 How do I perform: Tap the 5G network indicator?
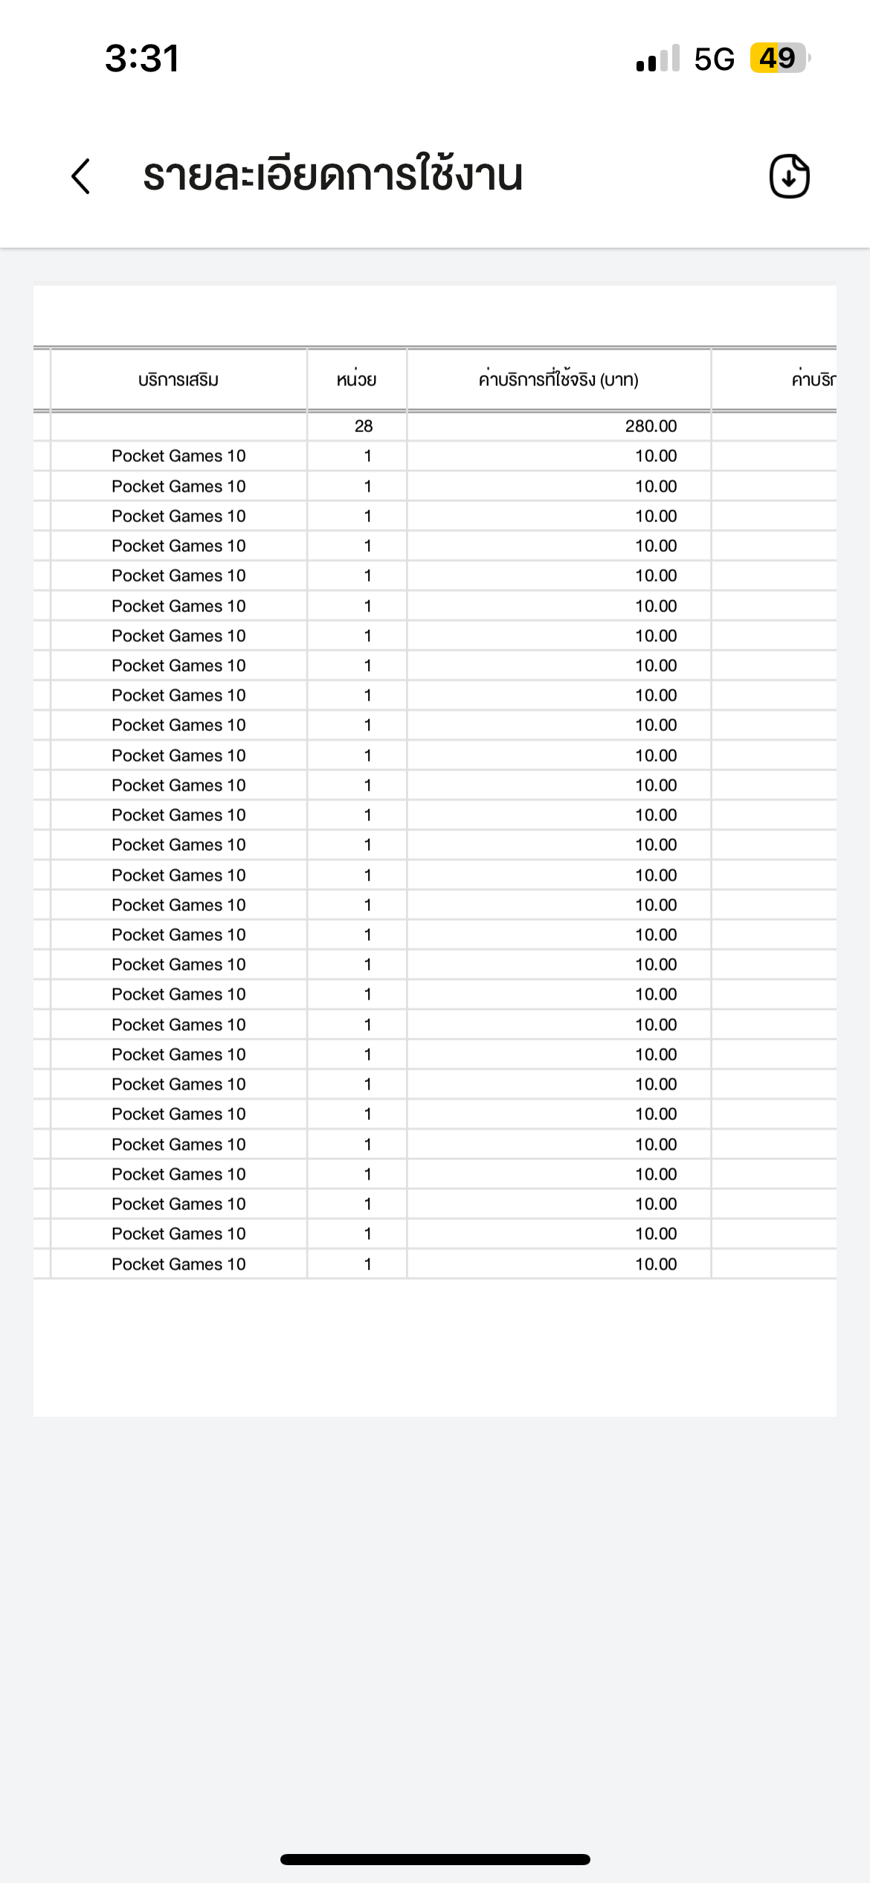(x=714, y=59)
